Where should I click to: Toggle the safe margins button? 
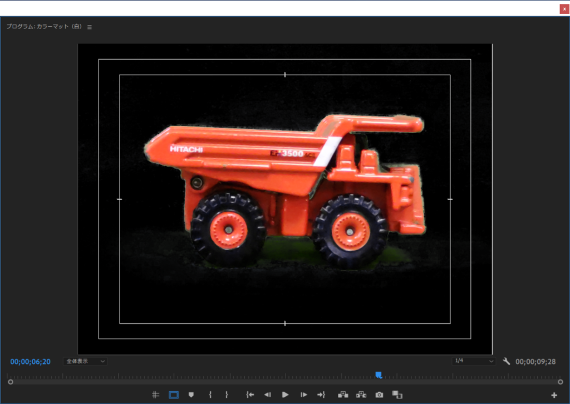pos(174,395)
